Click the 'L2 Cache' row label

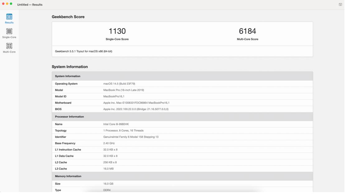point(61,162)
